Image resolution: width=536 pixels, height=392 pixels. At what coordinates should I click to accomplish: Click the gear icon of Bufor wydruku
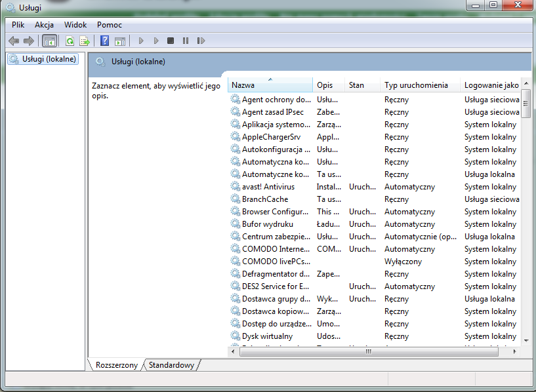(x=235, y=224)
